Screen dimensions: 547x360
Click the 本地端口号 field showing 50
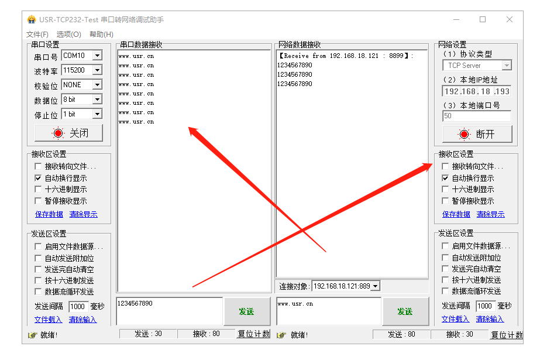477,116
